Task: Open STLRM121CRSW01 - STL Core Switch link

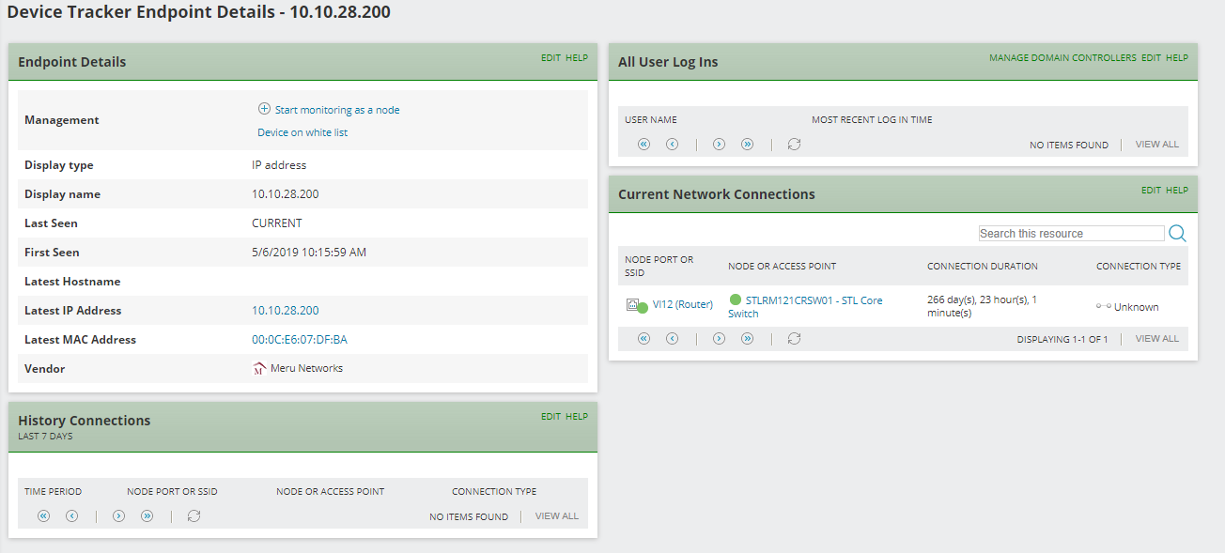Action: 805,307
